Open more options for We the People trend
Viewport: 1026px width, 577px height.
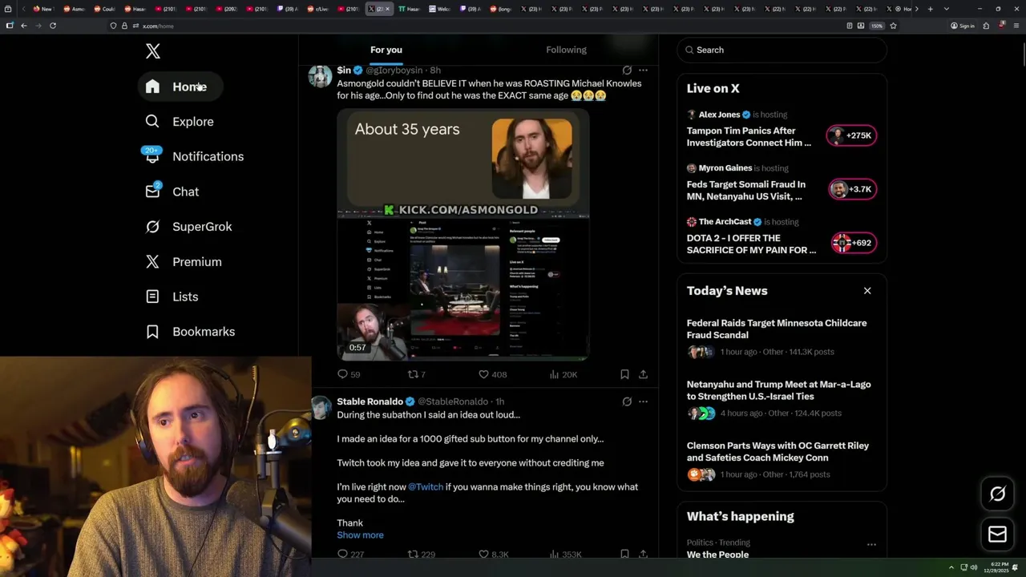pyautogui.click(x=871, y=544)
